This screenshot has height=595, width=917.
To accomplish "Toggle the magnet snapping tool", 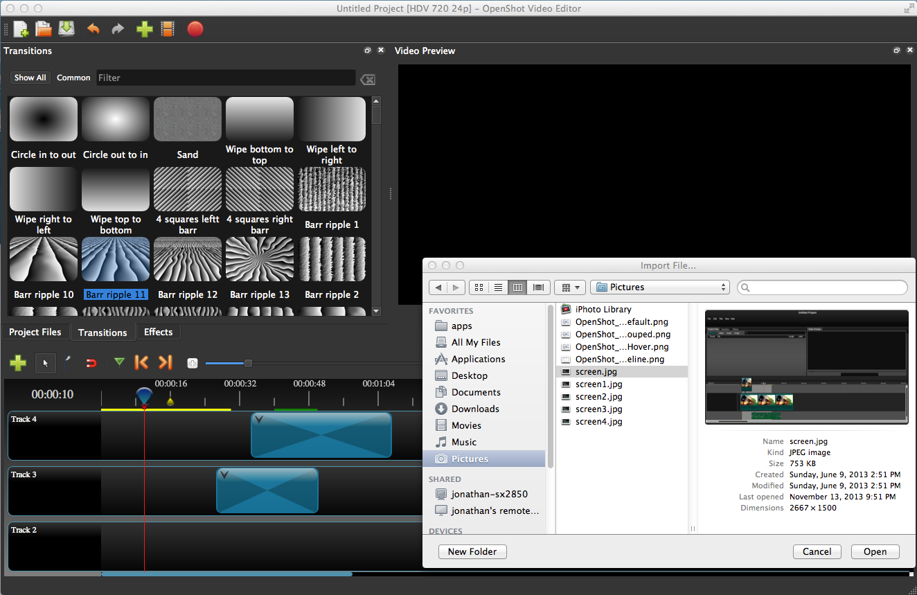I will point(91,362).
